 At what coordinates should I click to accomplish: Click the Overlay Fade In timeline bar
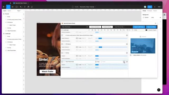pyautogui.click(x=97, y=56)
